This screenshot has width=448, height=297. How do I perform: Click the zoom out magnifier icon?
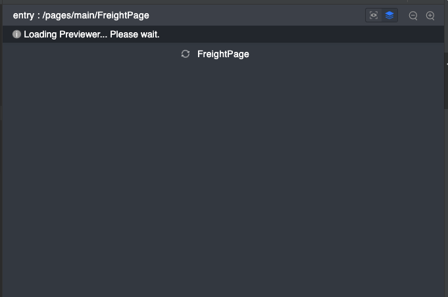pos(413,15)
